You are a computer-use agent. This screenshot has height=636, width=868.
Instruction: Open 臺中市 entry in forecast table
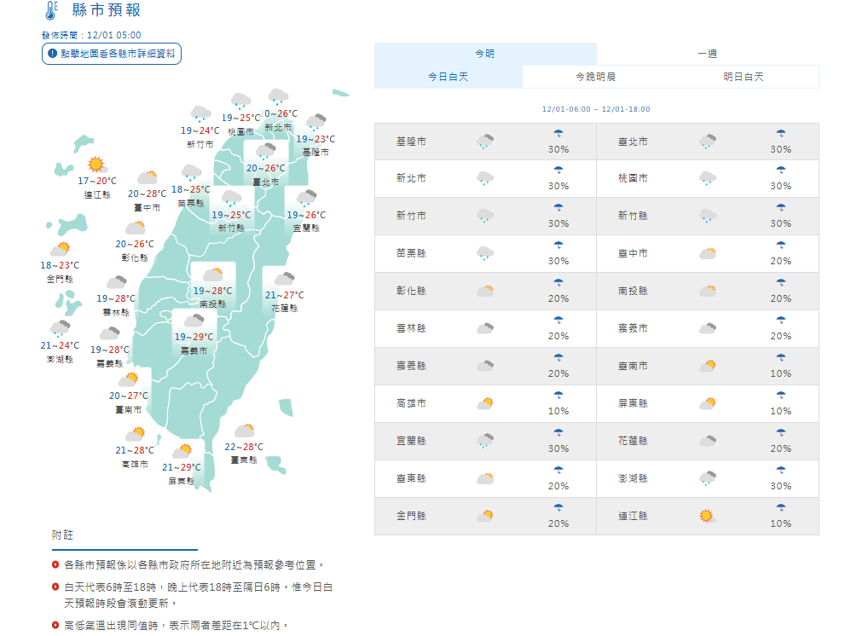[633, 254]
